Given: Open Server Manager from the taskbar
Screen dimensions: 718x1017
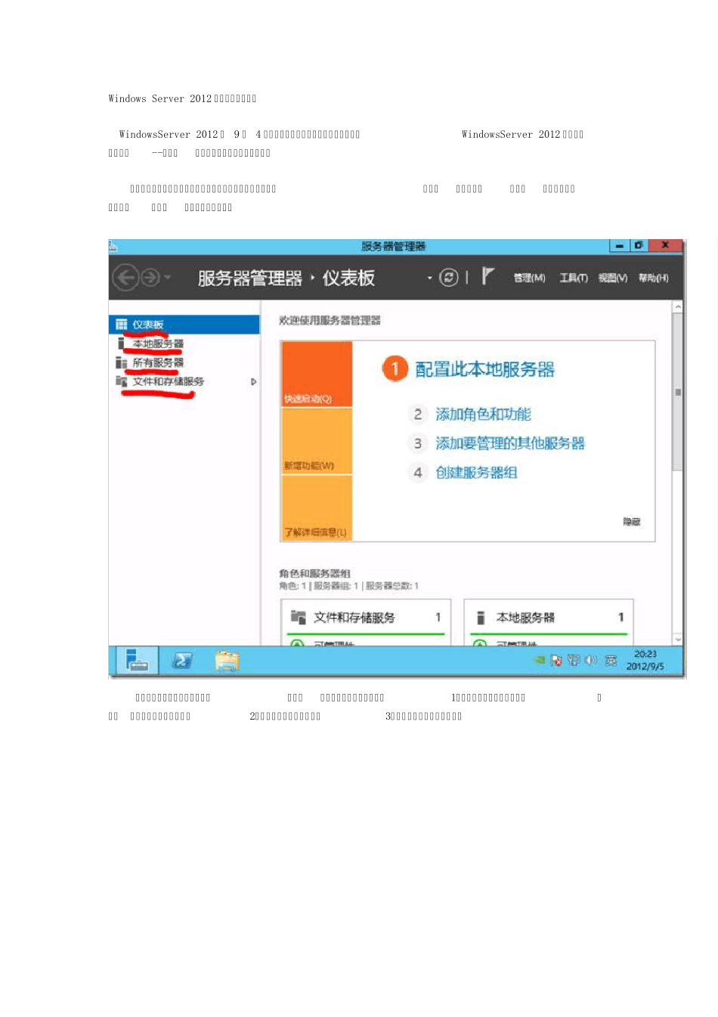Looking at the screenshot, I should (138, 661).
